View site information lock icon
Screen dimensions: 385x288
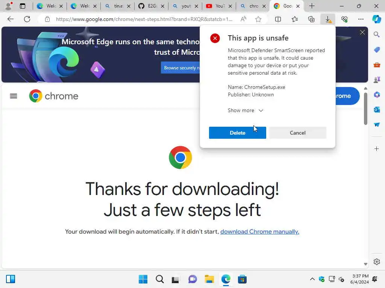click(x=47, y=19)
